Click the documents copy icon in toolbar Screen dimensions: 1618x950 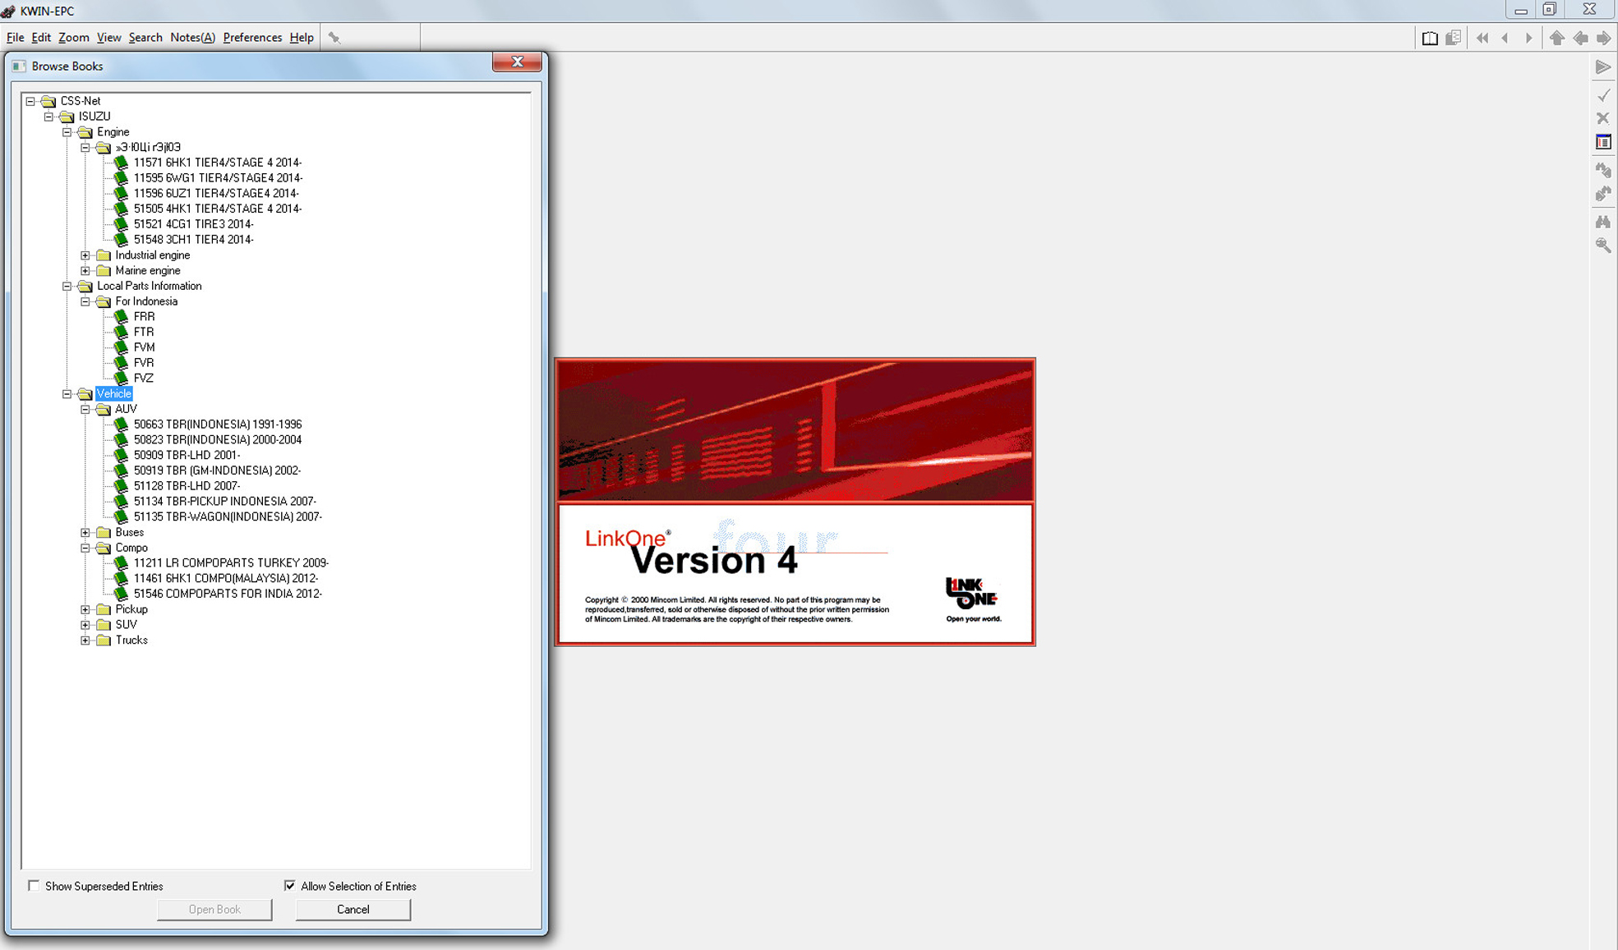coord(1454,38)
